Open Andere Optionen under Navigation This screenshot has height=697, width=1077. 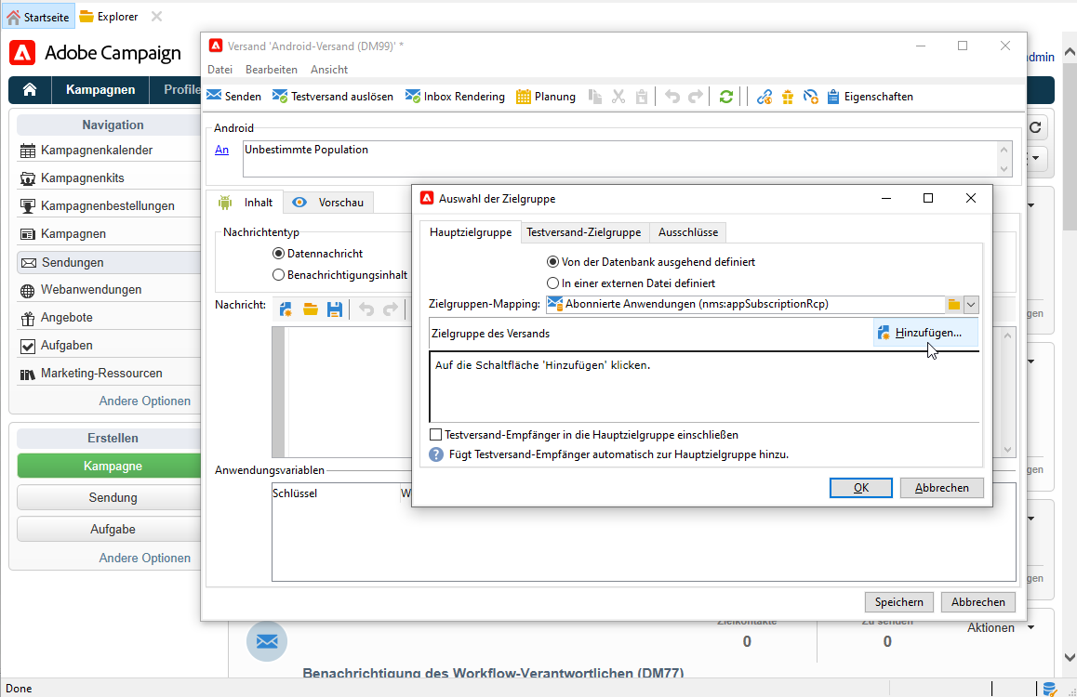click(145, 401)
